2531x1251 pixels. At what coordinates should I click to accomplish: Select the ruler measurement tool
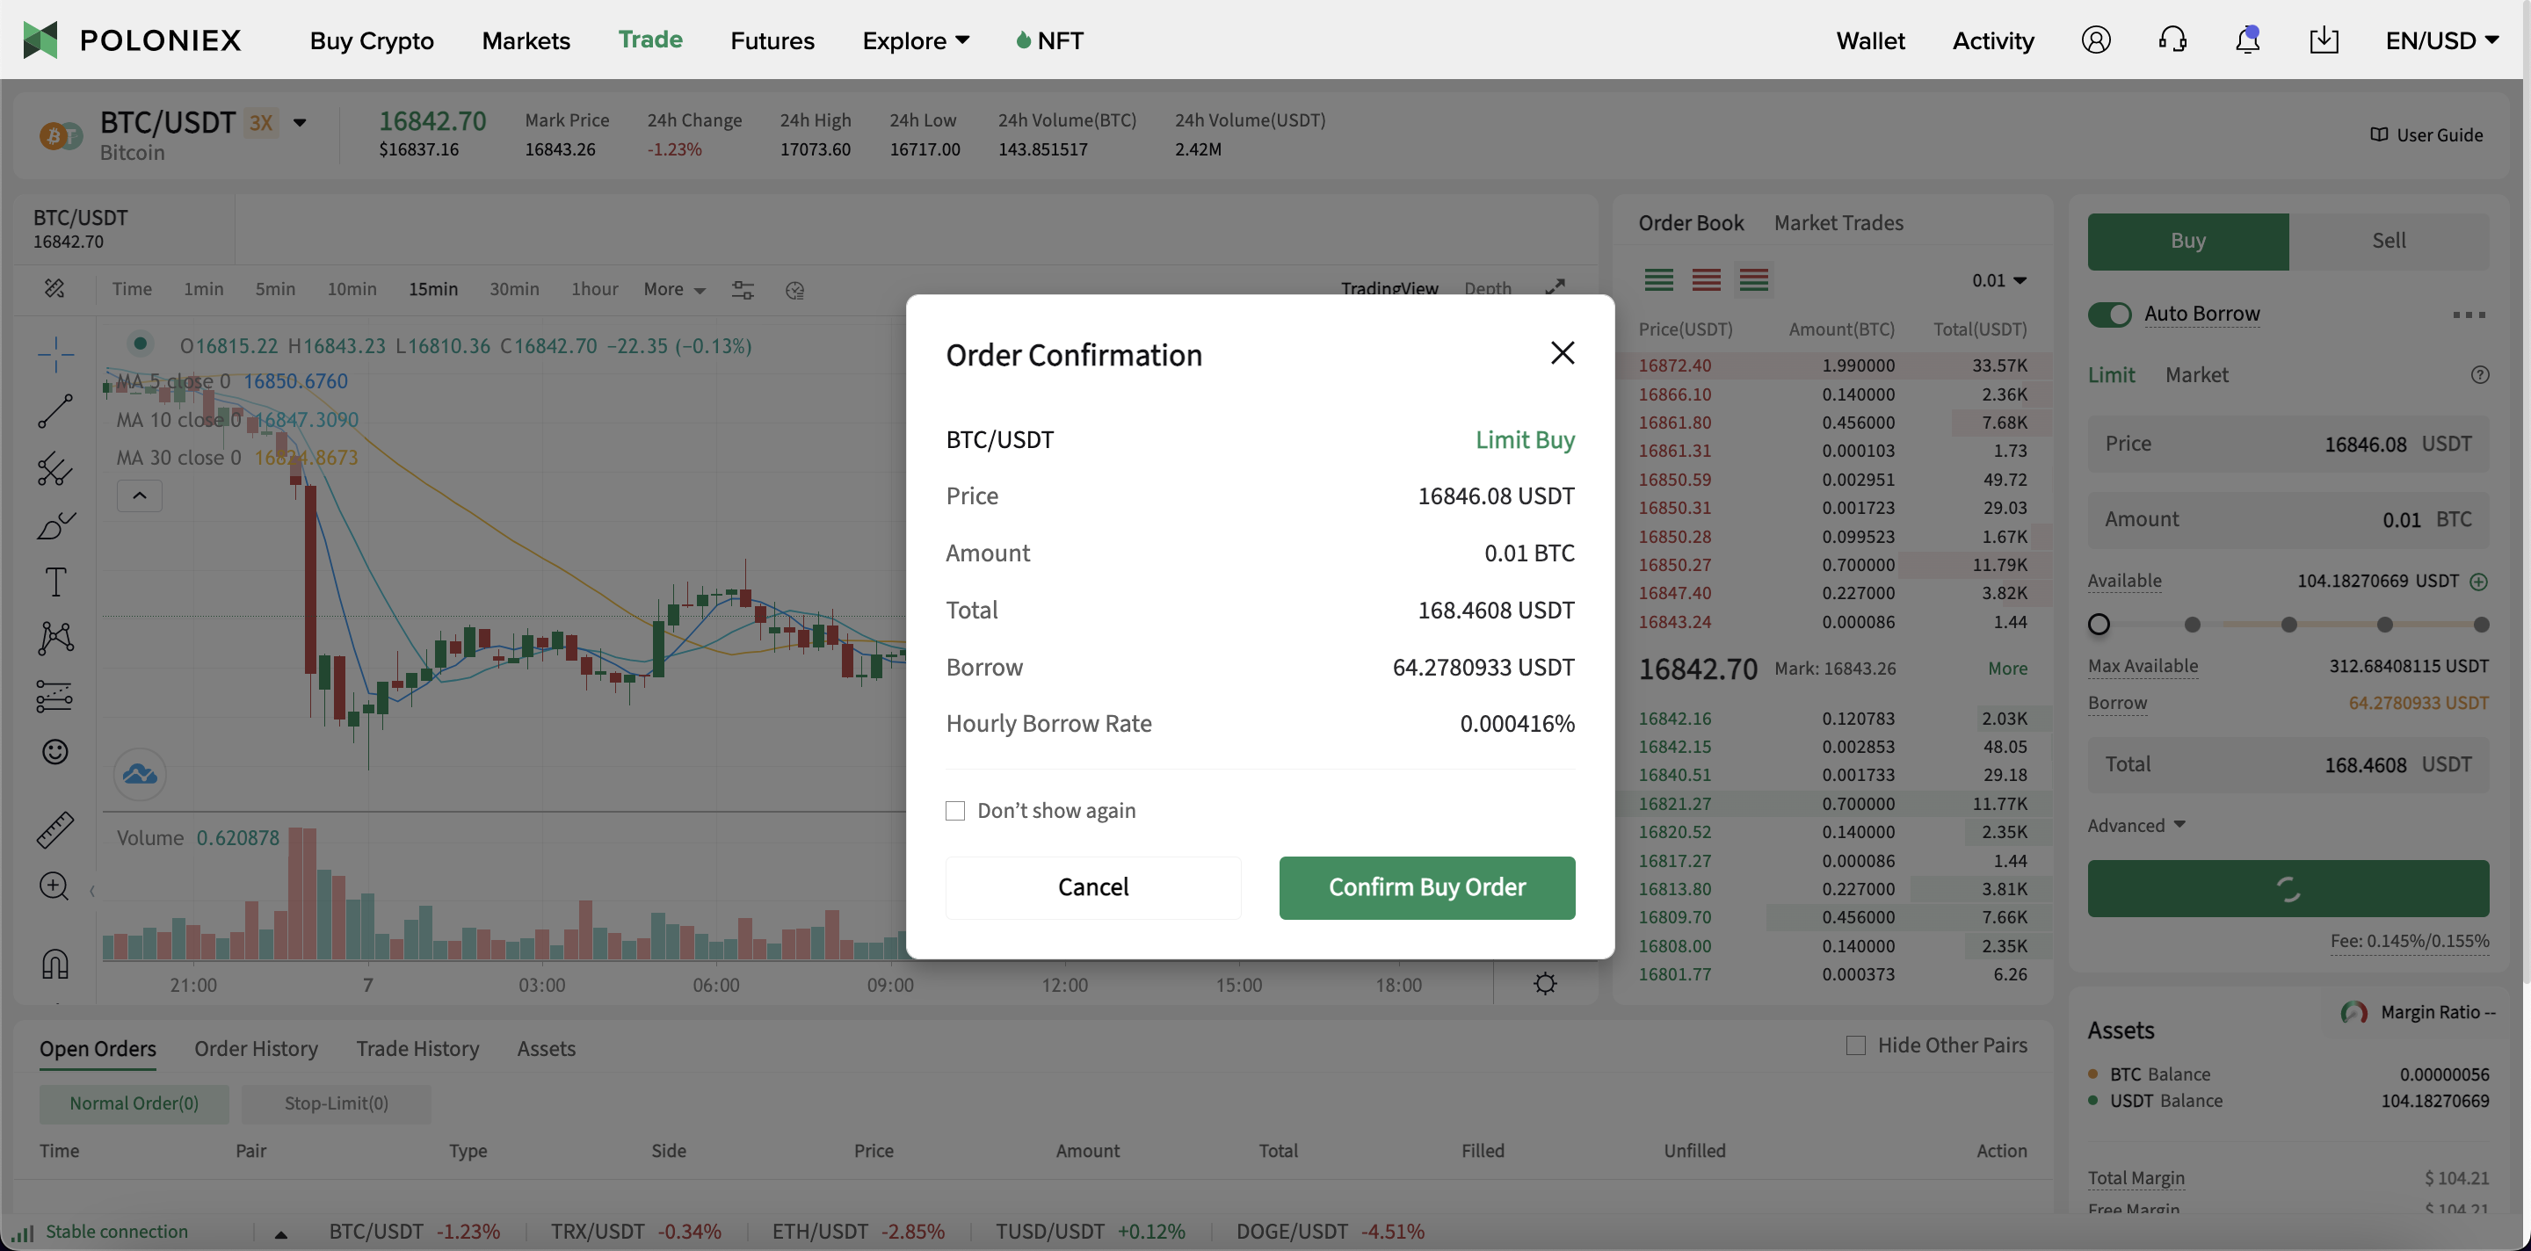56,829
